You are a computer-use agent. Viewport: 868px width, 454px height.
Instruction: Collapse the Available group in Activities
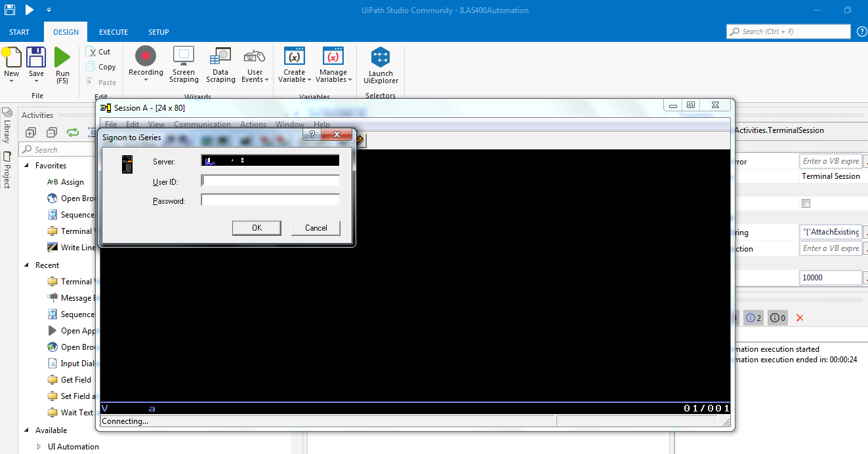28,430
